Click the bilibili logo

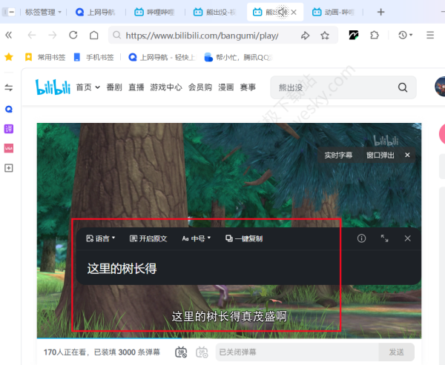tap(53, 87)
